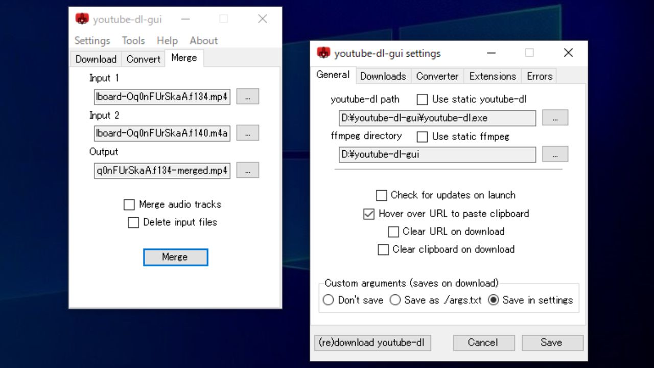
Task: Open the Extensions settings tab
Action: click(x=493, y=76)
